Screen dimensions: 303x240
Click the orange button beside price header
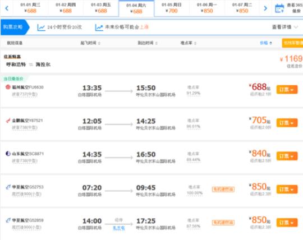coord(292,43)
